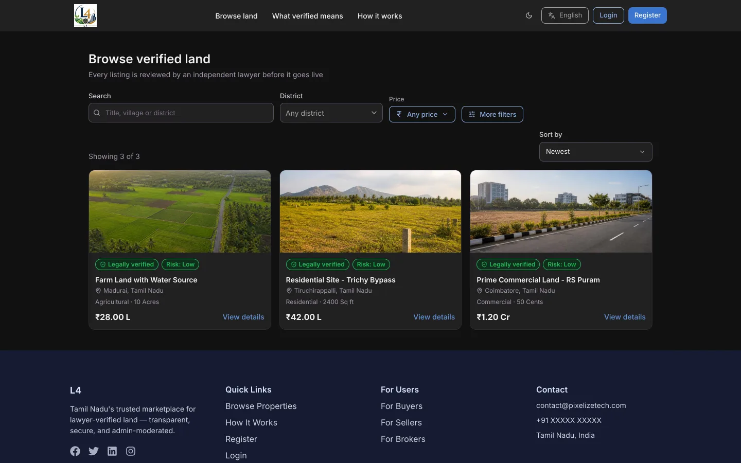This screenshot has width=741, height=463.
Task: Click the Register button in header
Action: click(x=647, y=15)
